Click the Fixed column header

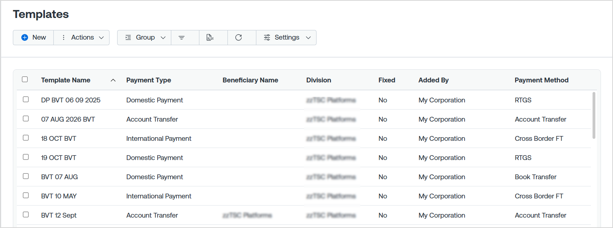pyautogui.click(x=387, y=80)
